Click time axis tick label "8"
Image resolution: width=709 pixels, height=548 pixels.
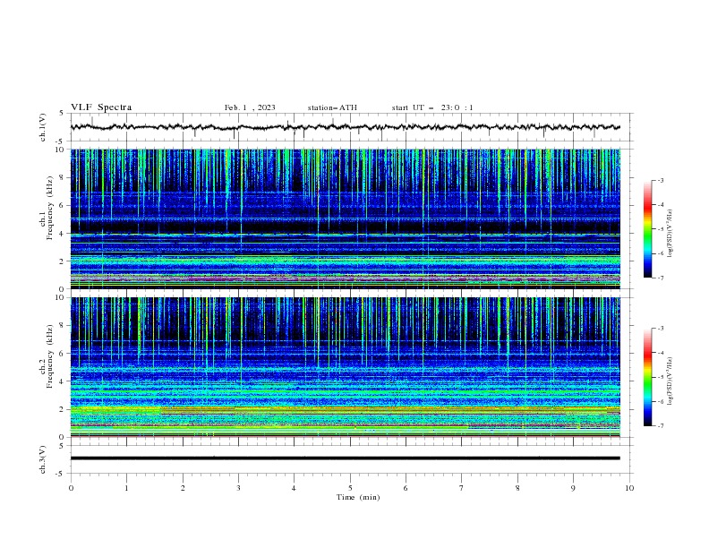[x=517, y=488]
